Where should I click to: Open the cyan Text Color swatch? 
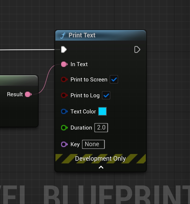(102, 111)
